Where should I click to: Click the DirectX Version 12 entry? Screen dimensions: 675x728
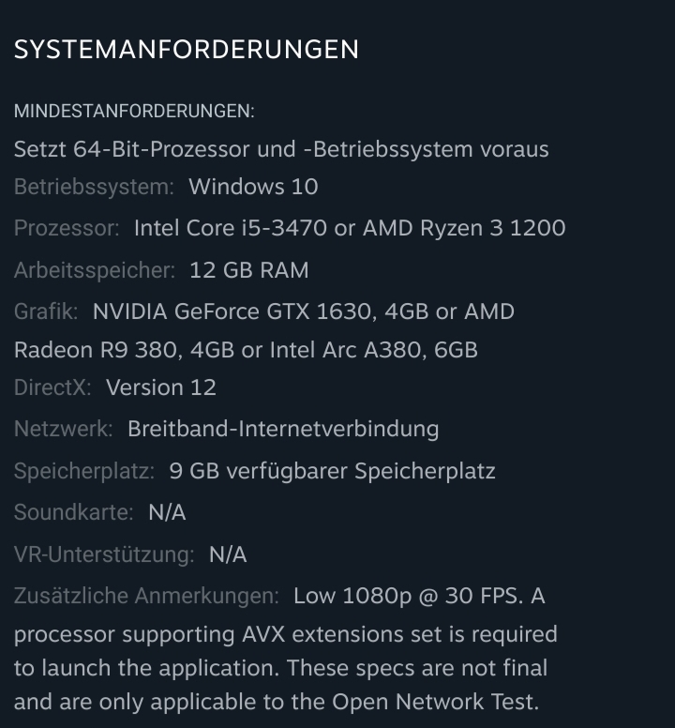click(x=115, y=387)
